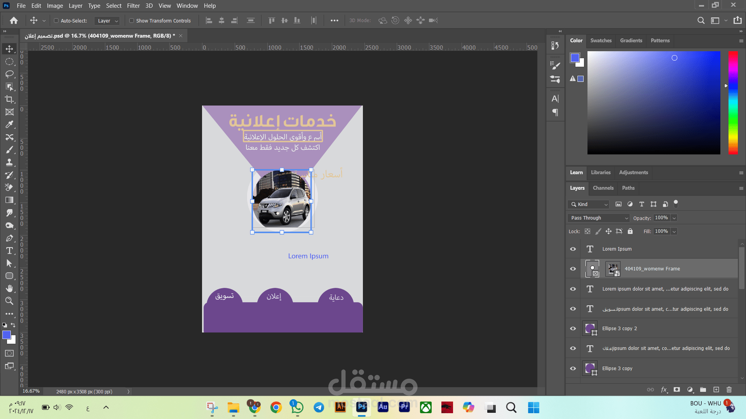Viewport: 746px width, 419px height.
Task: Select the Horizontal Type tool
Action: coord(9,251)
